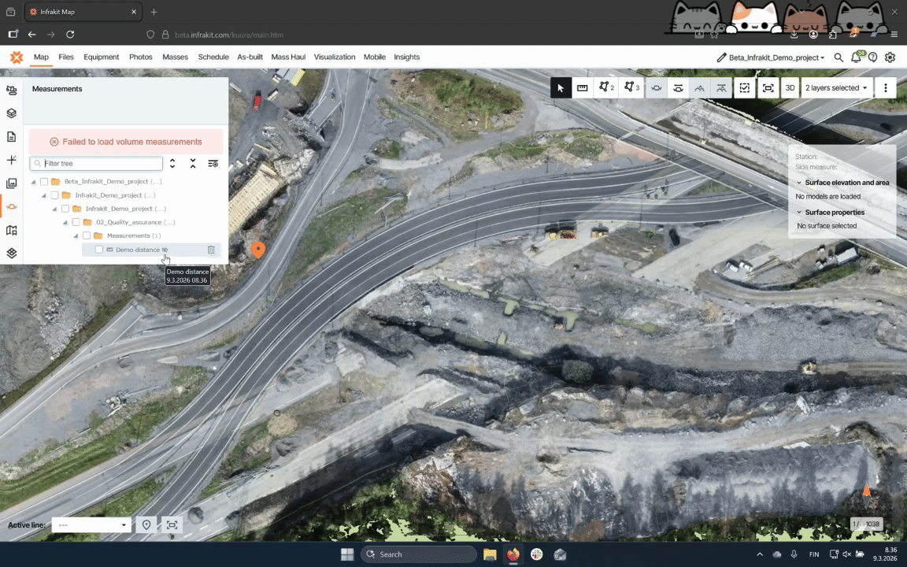
Task: Open notifications bell icon
Action: pyautogui.click(x=856, y=57)
